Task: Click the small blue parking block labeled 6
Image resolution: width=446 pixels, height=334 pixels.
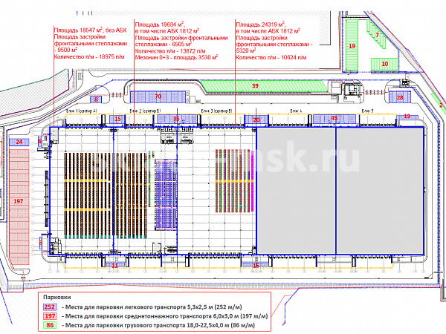Action: 40,141
